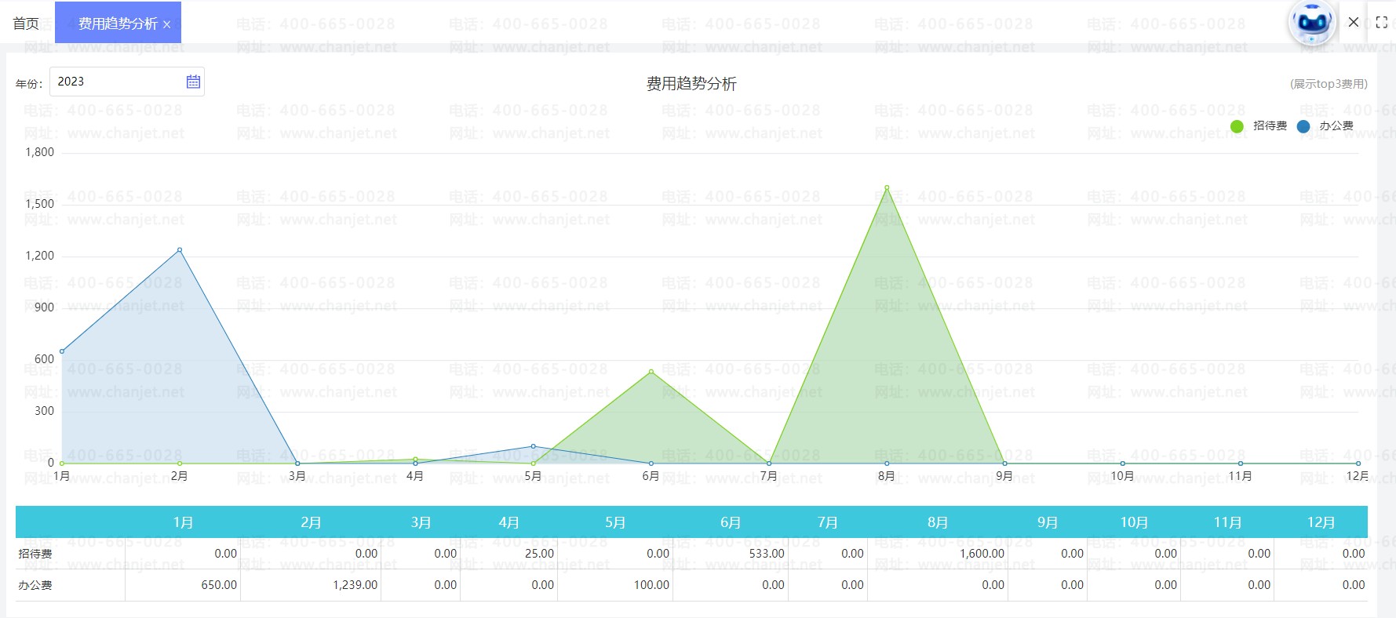Click the 年份 field label
The image size is (1396, 618).
point(29,84)
